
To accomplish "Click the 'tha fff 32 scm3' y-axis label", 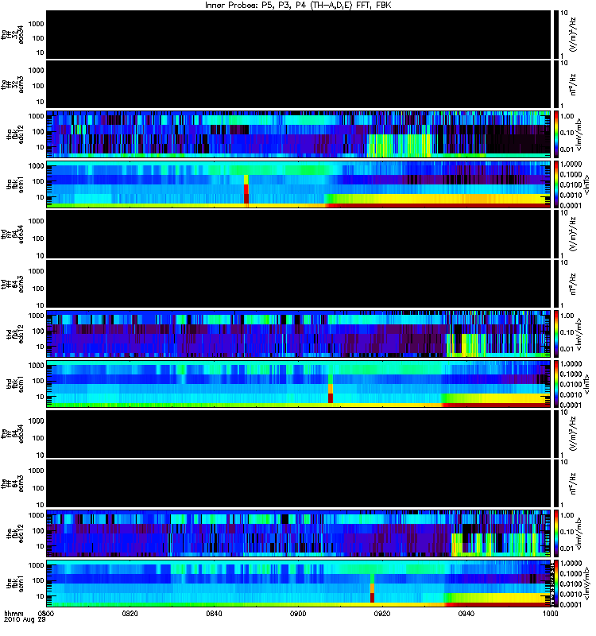I will [13, 84].
